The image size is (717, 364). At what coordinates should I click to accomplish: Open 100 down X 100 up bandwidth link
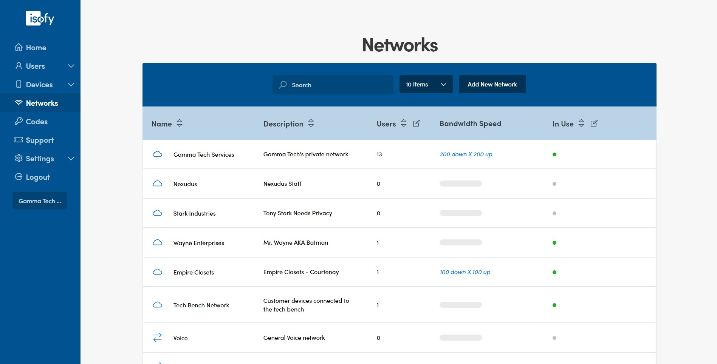click(465, 272)
